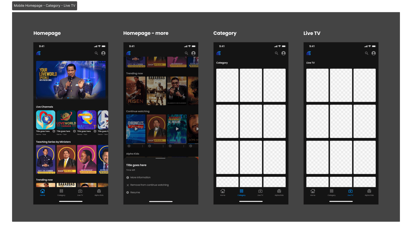Open three-dot menu under Against All Reasons poster
The width and height of the screenshot is (412, 234).
point(184,146)
